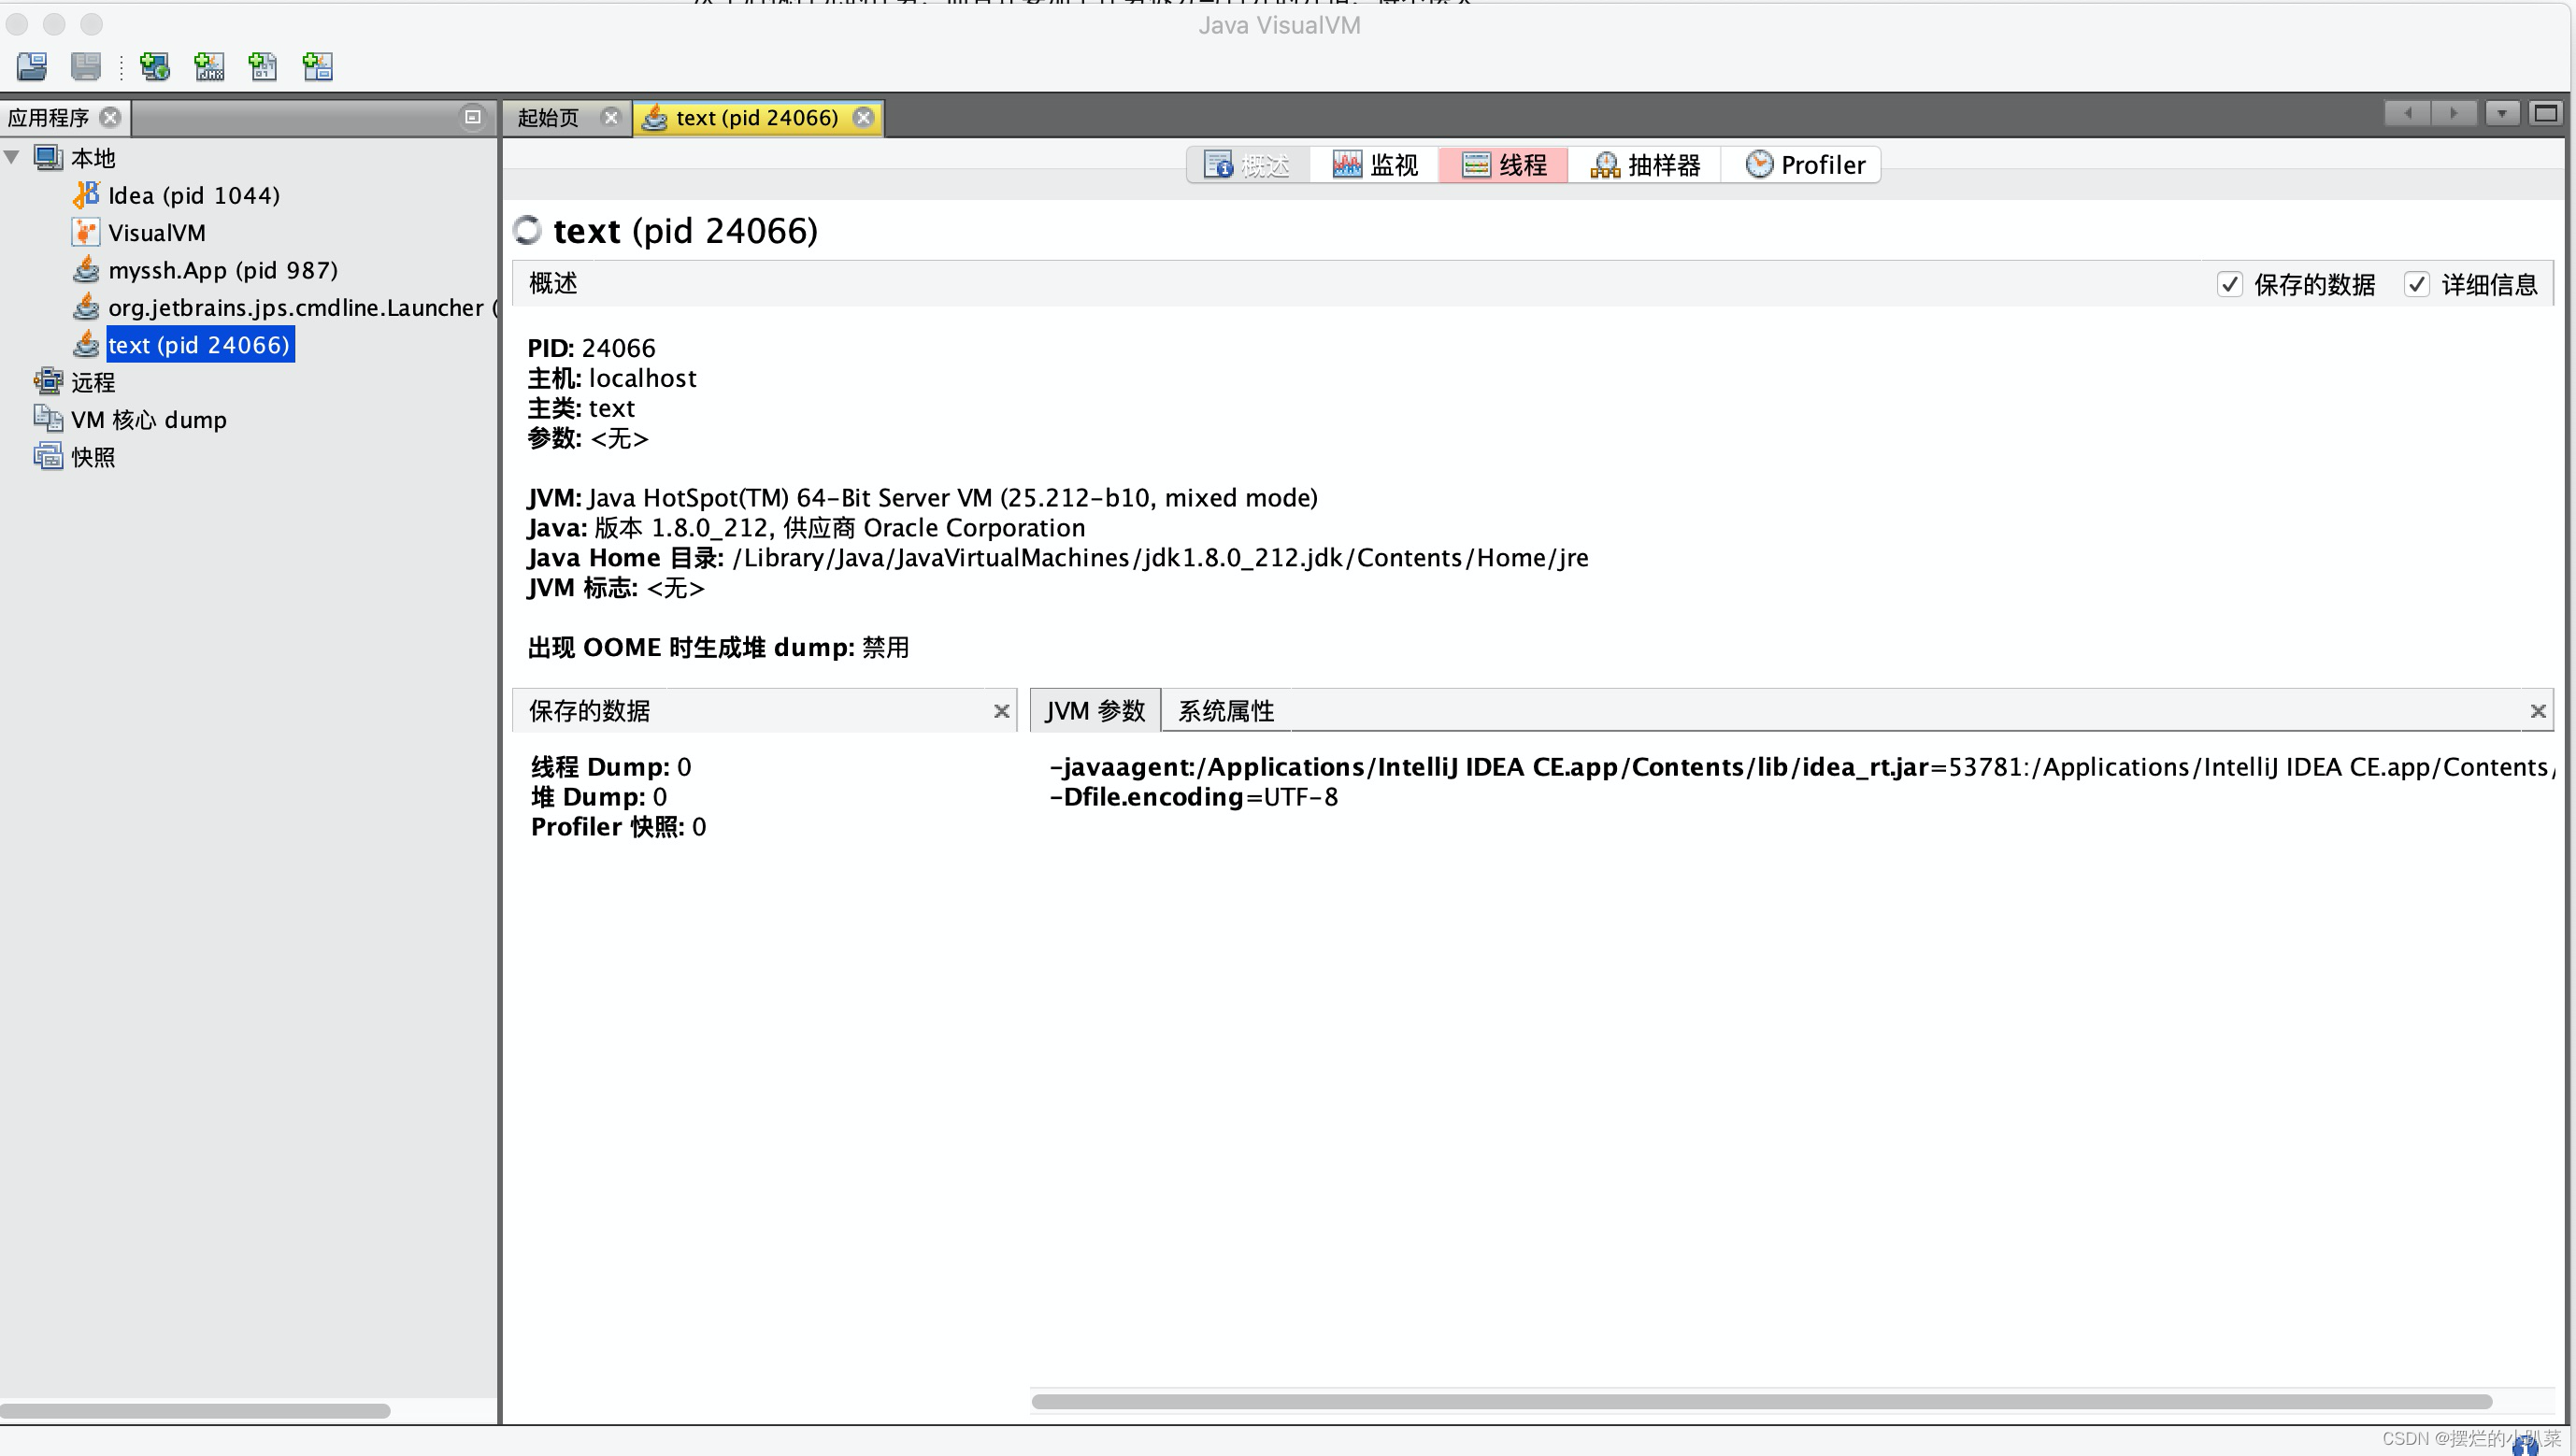The height and width of the screenshot is (1456, 2576).
Task: Click the 出现 OOME 时生成堆 dump line
Action: click(718, 648)
